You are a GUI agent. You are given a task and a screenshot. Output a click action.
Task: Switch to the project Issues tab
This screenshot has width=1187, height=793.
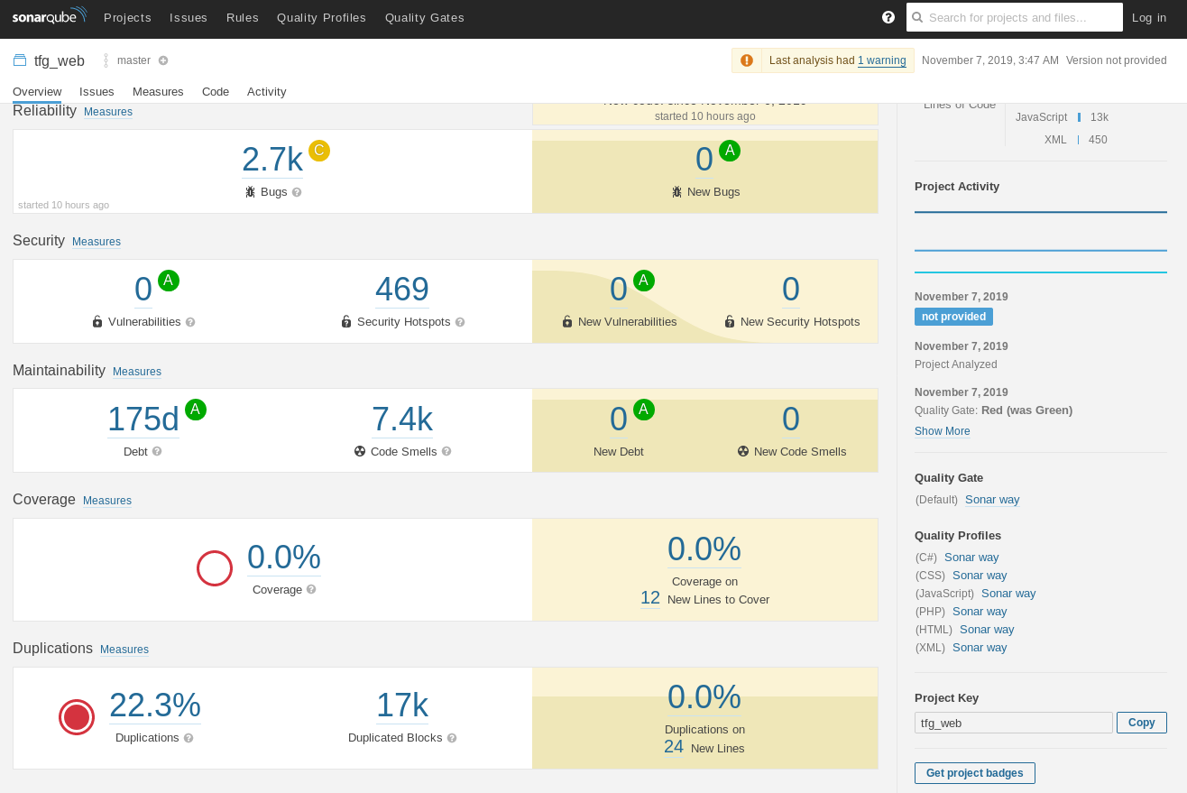(97, 91)
